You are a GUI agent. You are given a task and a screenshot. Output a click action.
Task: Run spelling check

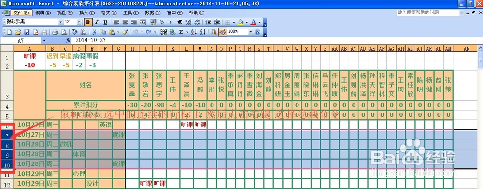point(74,32)
